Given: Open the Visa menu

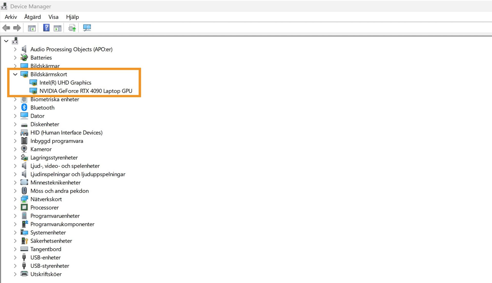Looking at the screenshot, I should (x=53, y=17).
